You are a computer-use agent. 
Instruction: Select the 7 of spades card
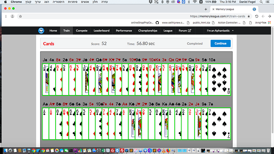coord(219,124)
